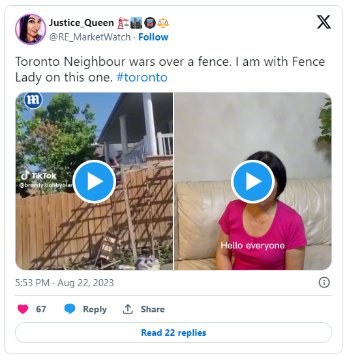
Task: Follow the @RE_MarketWatch account
Action: point(153,37)
